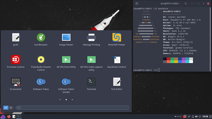Image resolution: width=212 pixels, height=119 pixels.
Task: Click the app menu search field
Action: (x=72, y=108)
